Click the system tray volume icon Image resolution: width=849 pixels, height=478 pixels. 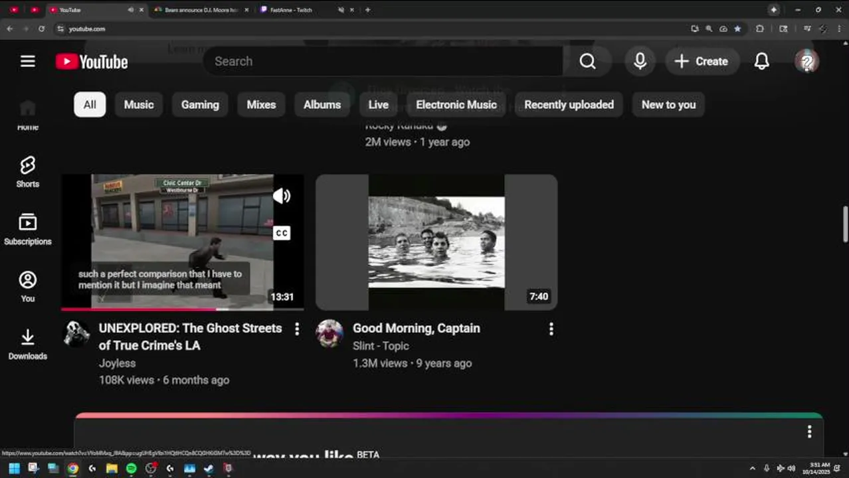791,468
